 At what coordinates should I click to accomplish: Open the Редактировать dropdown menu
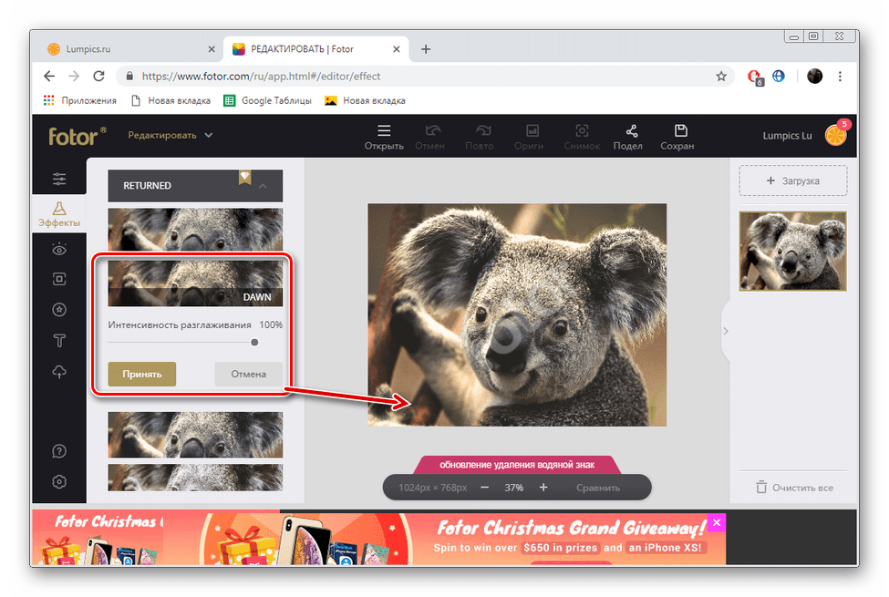tap(171, 135)
